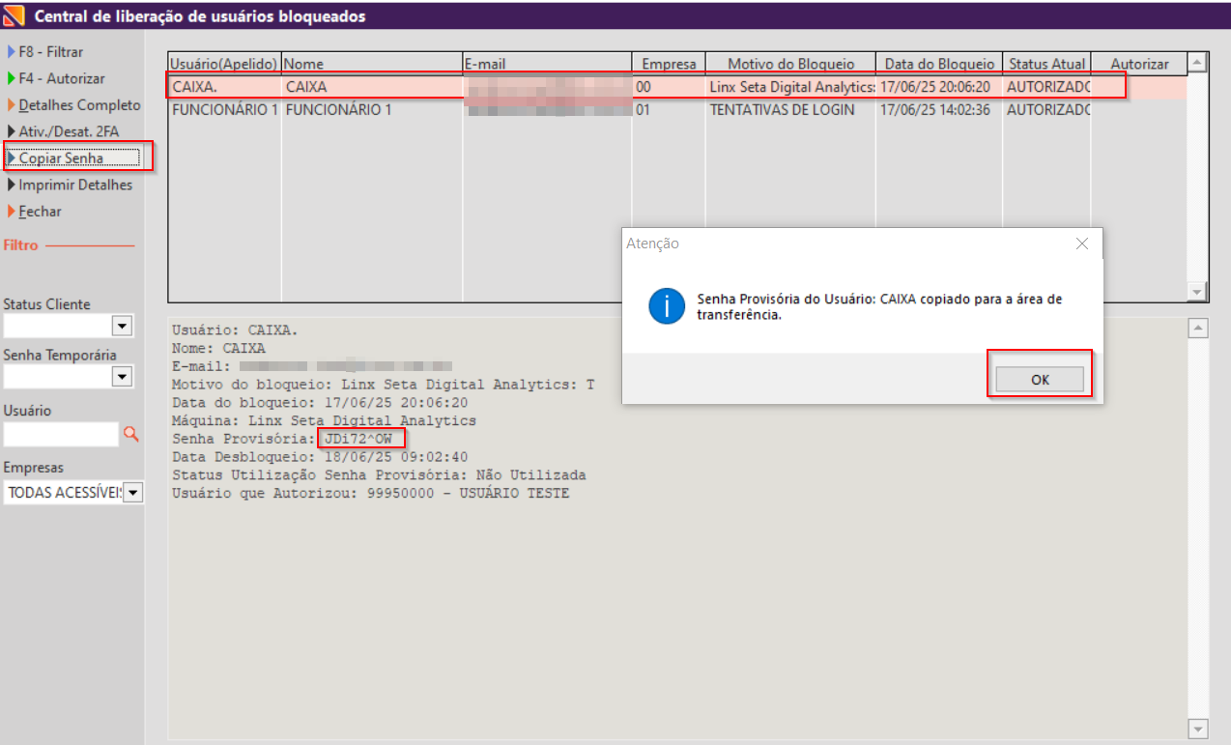The height and width of the screenshot is (745, 1231).
Task: Click the Nome column header
Action: [x=371, y=64]
